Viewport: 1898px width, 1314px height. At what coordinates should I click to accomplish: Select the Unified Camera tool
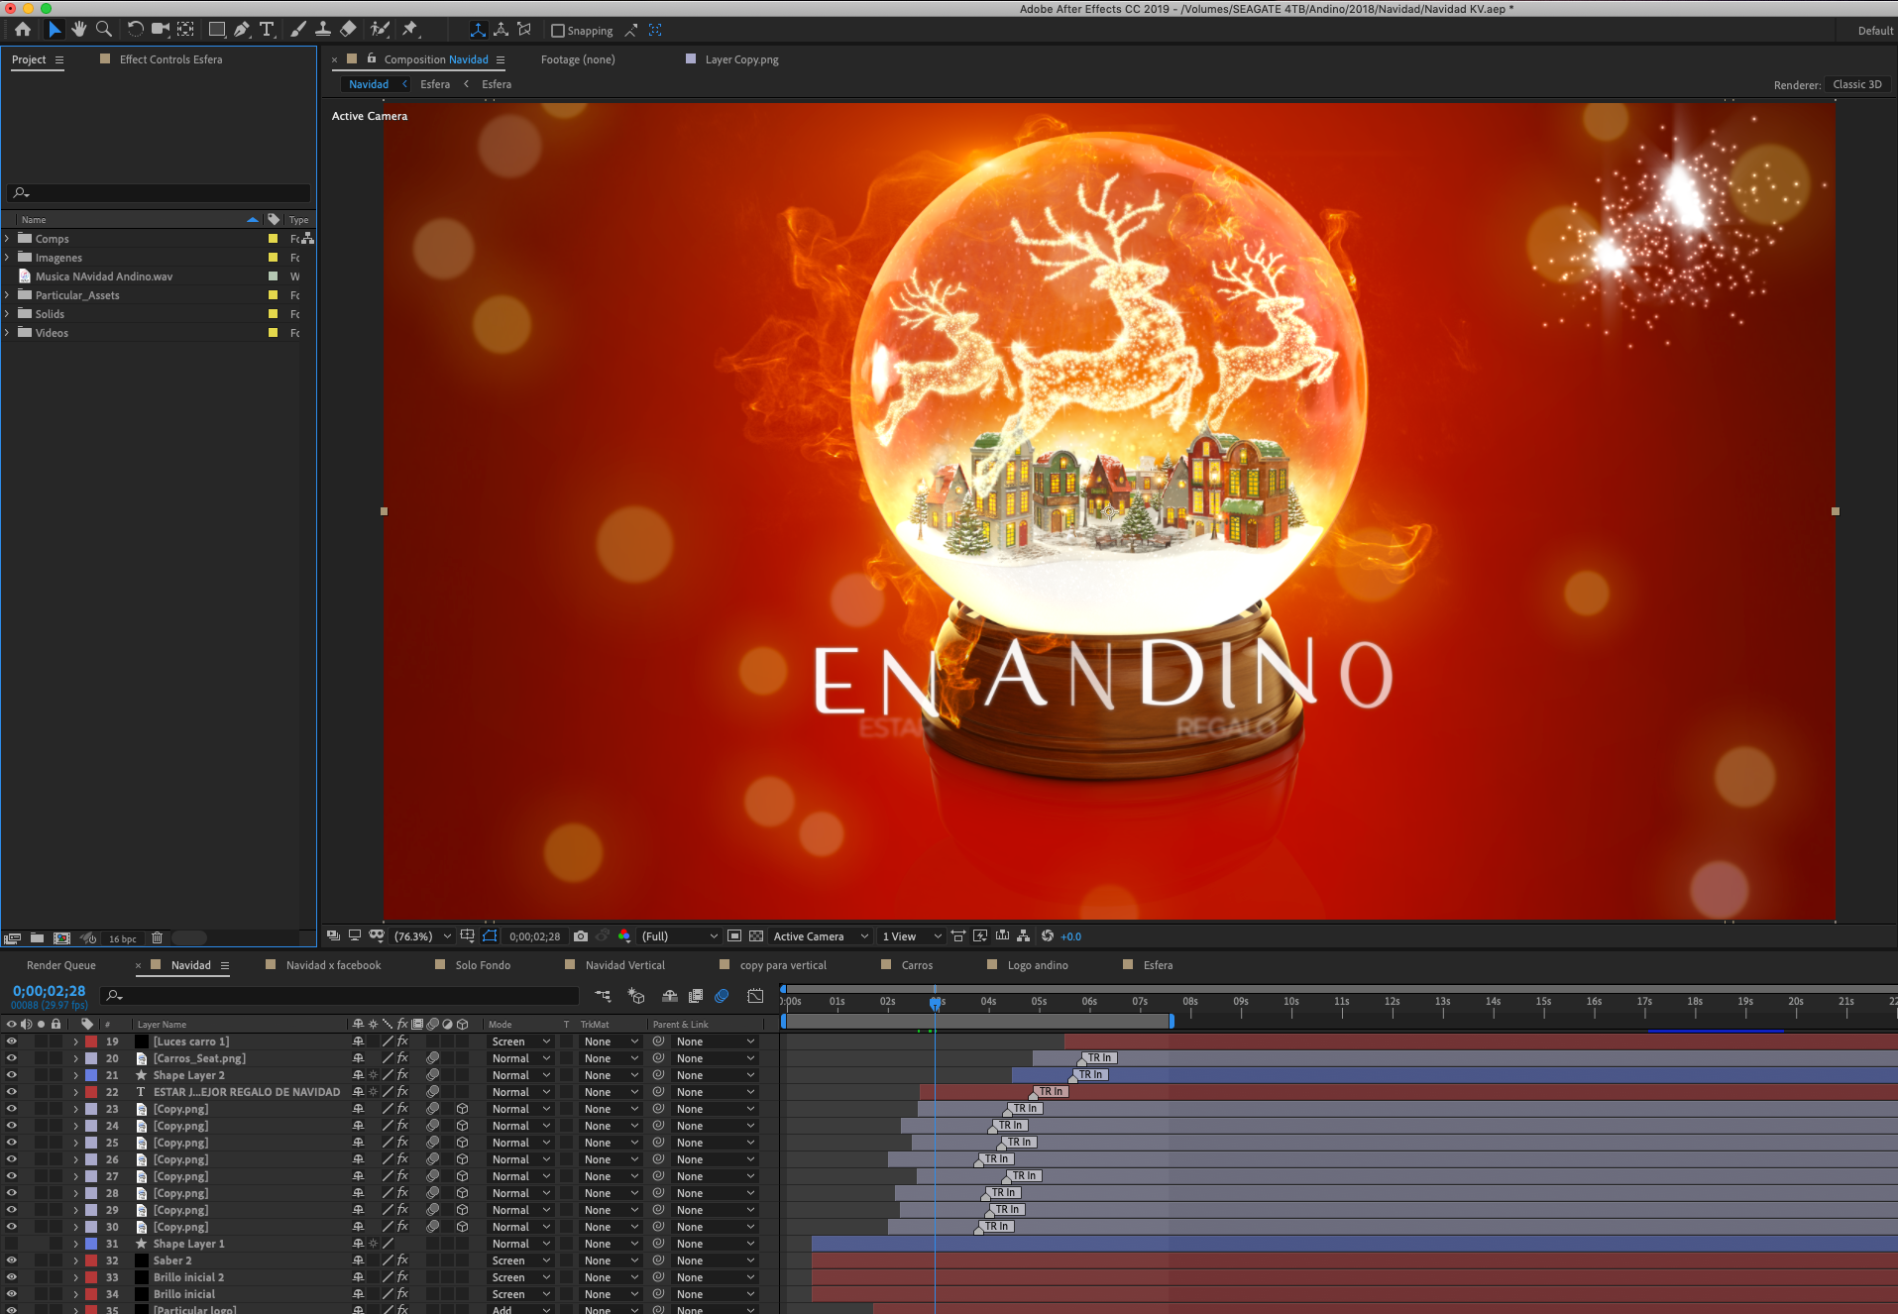click(x=161, y=30)
